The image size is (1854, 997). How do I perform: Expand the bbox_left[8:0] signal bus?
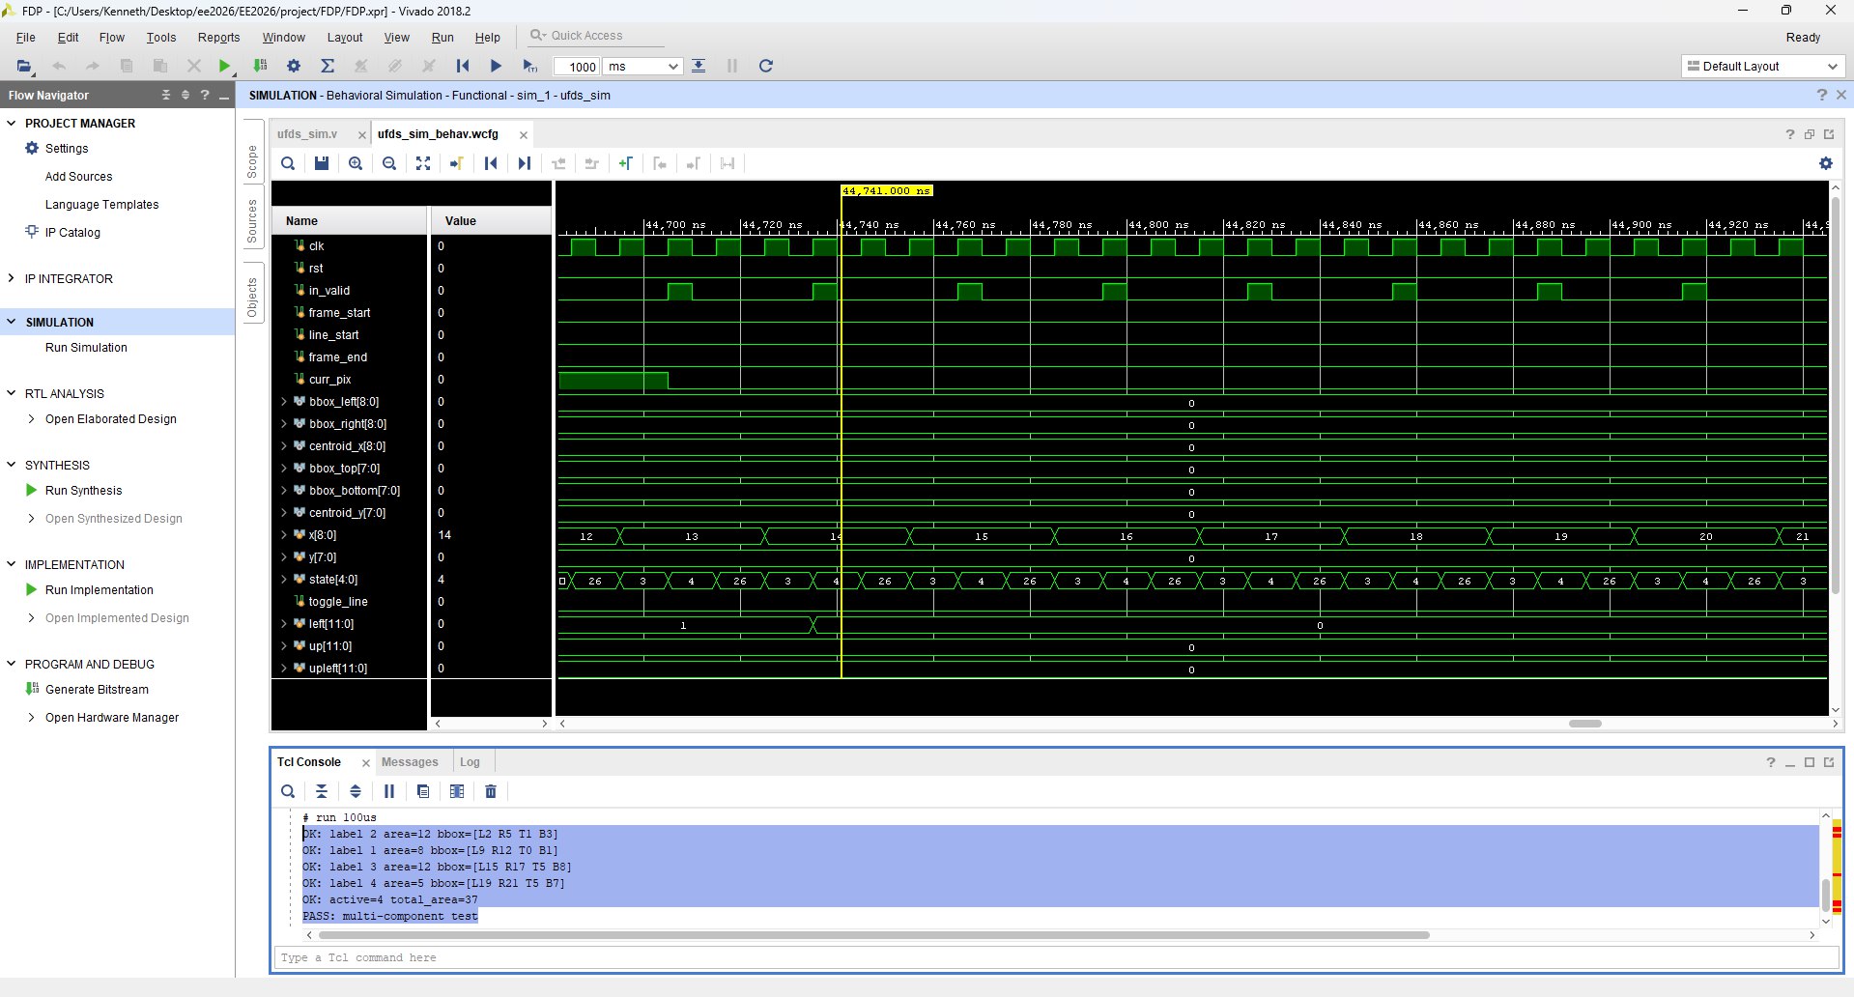coord(284,402)
